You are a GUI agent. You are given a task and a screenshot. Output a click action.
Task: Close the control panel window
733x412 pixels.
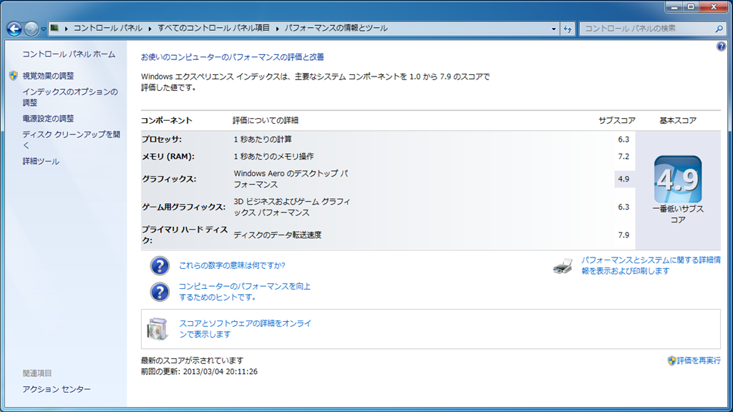point(714,7)
